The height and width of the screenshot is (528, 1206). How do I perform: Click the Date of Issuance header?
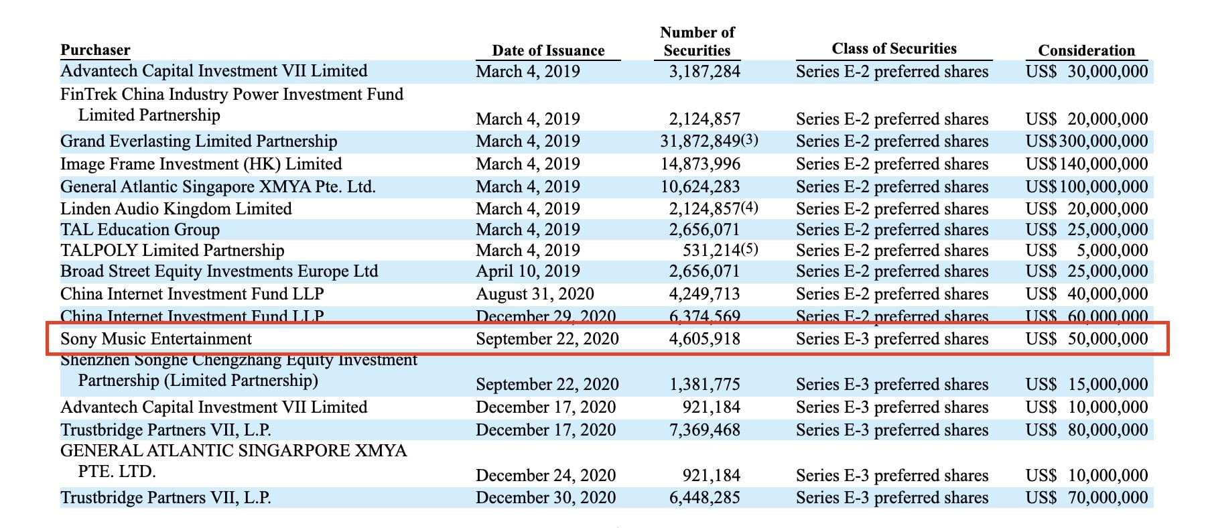click(547, 51)
